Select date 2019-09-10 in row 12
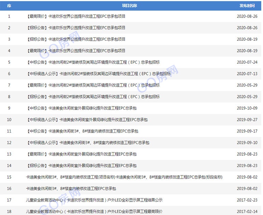263x215 pixels. (x=247, y=142)
